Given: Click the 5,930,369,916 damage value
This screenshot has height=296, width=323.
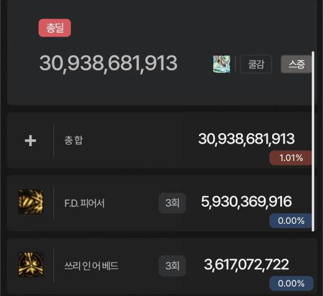Looking at the screenshot, I should (247, 201).
